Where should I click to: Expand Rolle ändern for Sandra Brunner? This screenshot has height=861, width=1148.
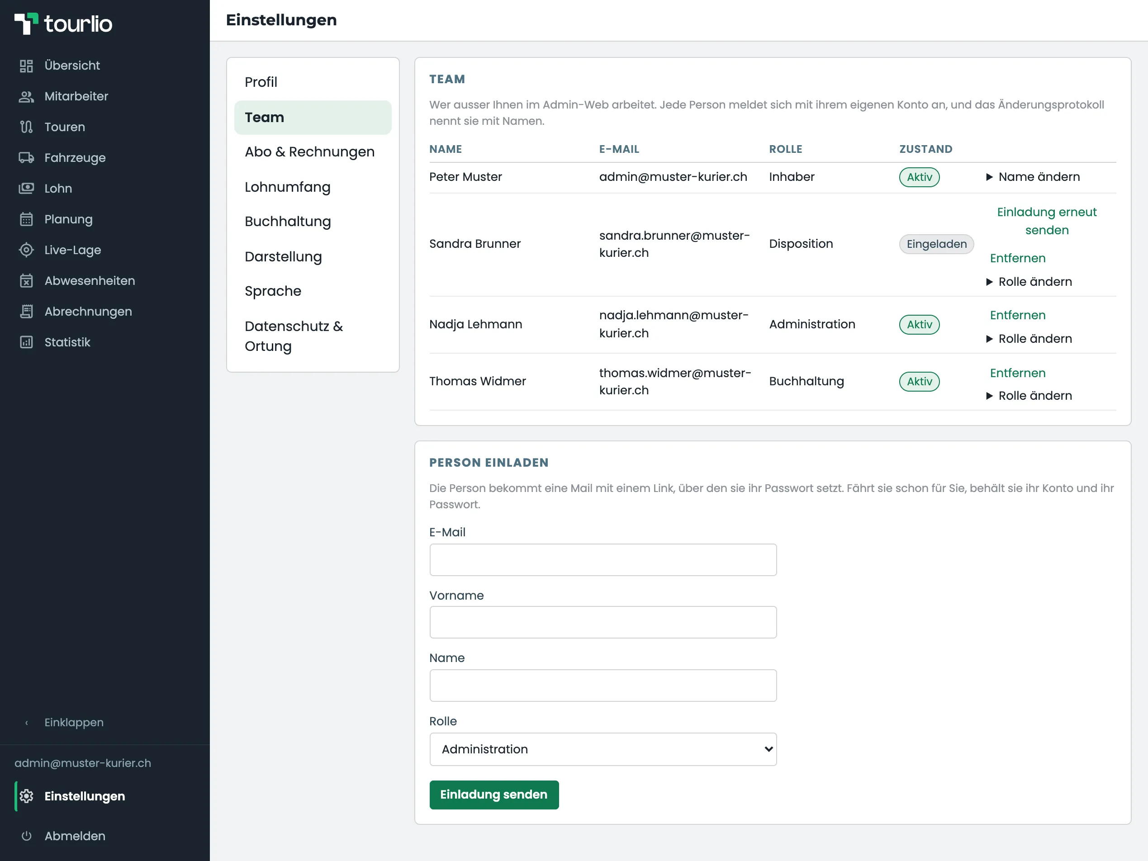[x=1029, y=282]
